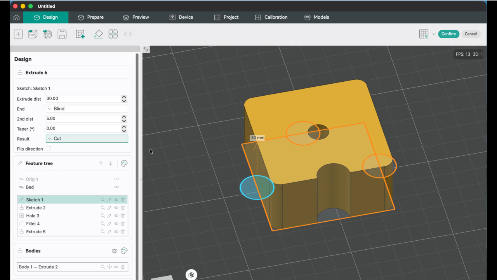
Task: Switch to the Design tab
Action: 46,17
